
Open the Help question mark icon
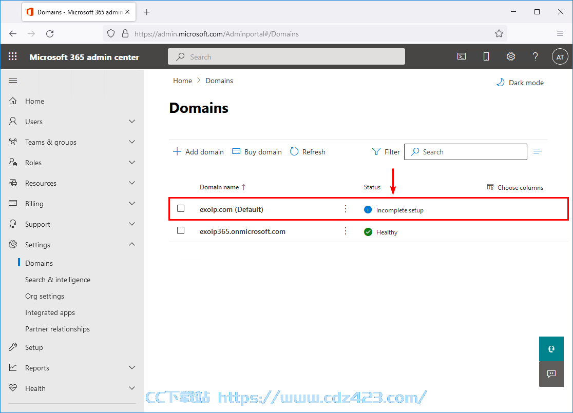(x=535, y=56)
